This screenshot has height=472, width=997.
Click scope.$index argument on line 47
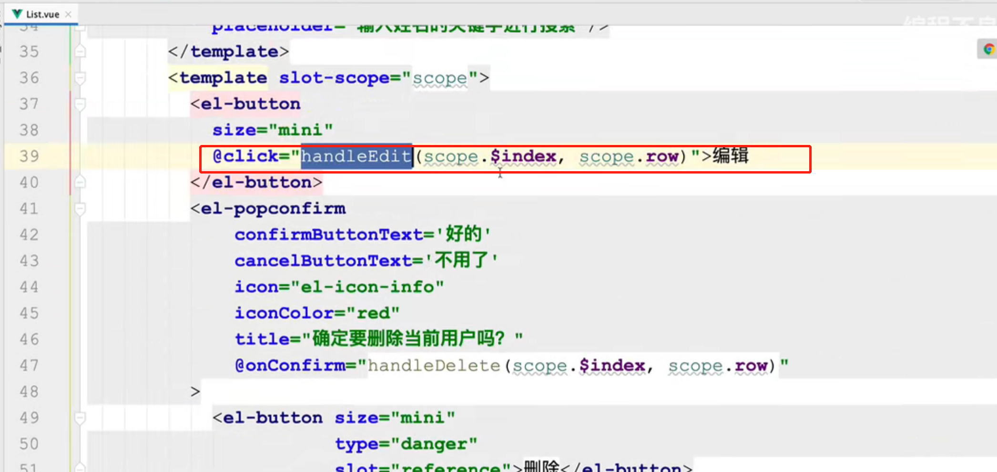tap(579, 365)
